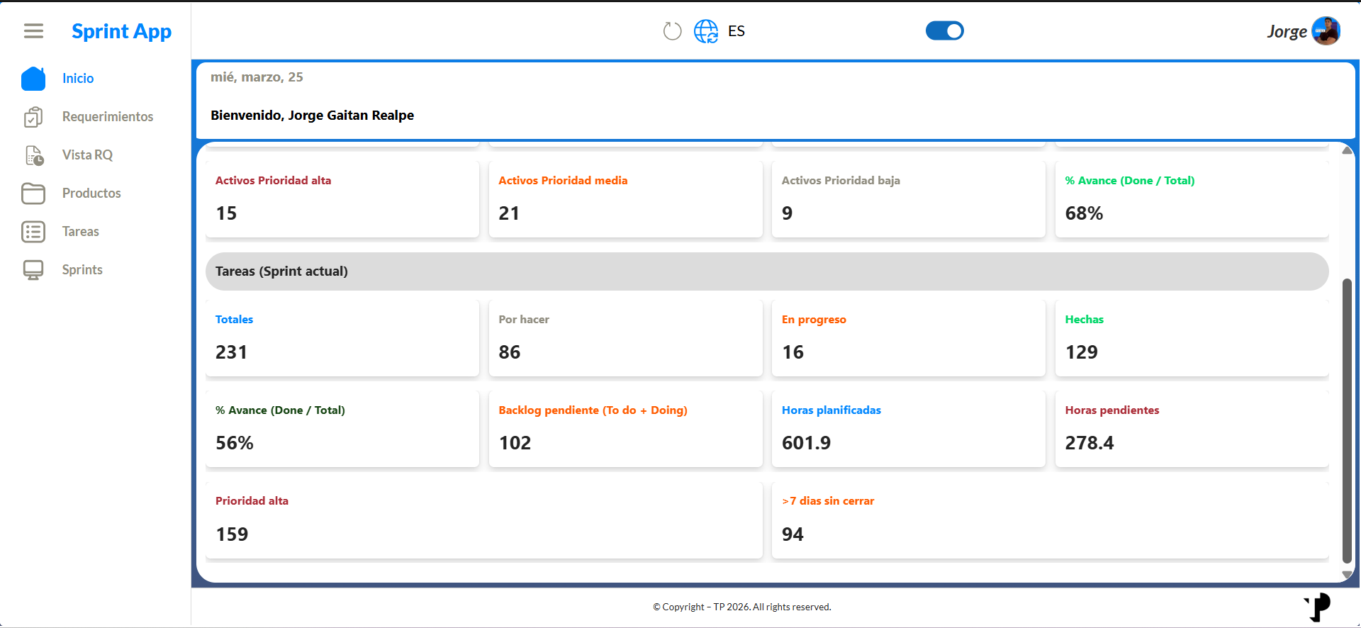This screenshot has width=1361, height=628.
Task: Click the Vista RQ document clock icon
Action: [34, 155]
